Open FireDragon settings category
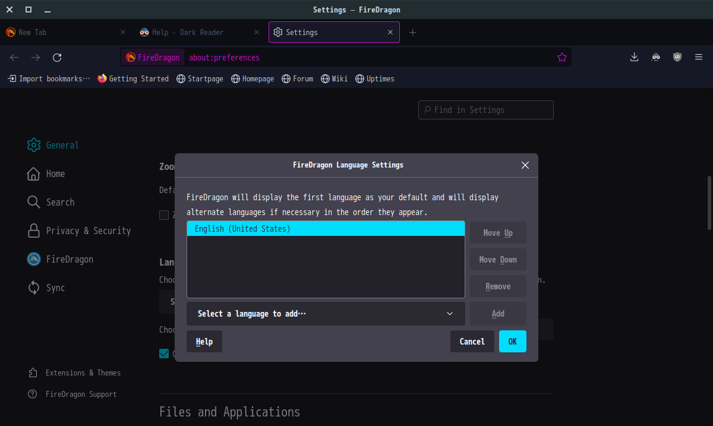The image size is (713, 426). click(61, 259)
